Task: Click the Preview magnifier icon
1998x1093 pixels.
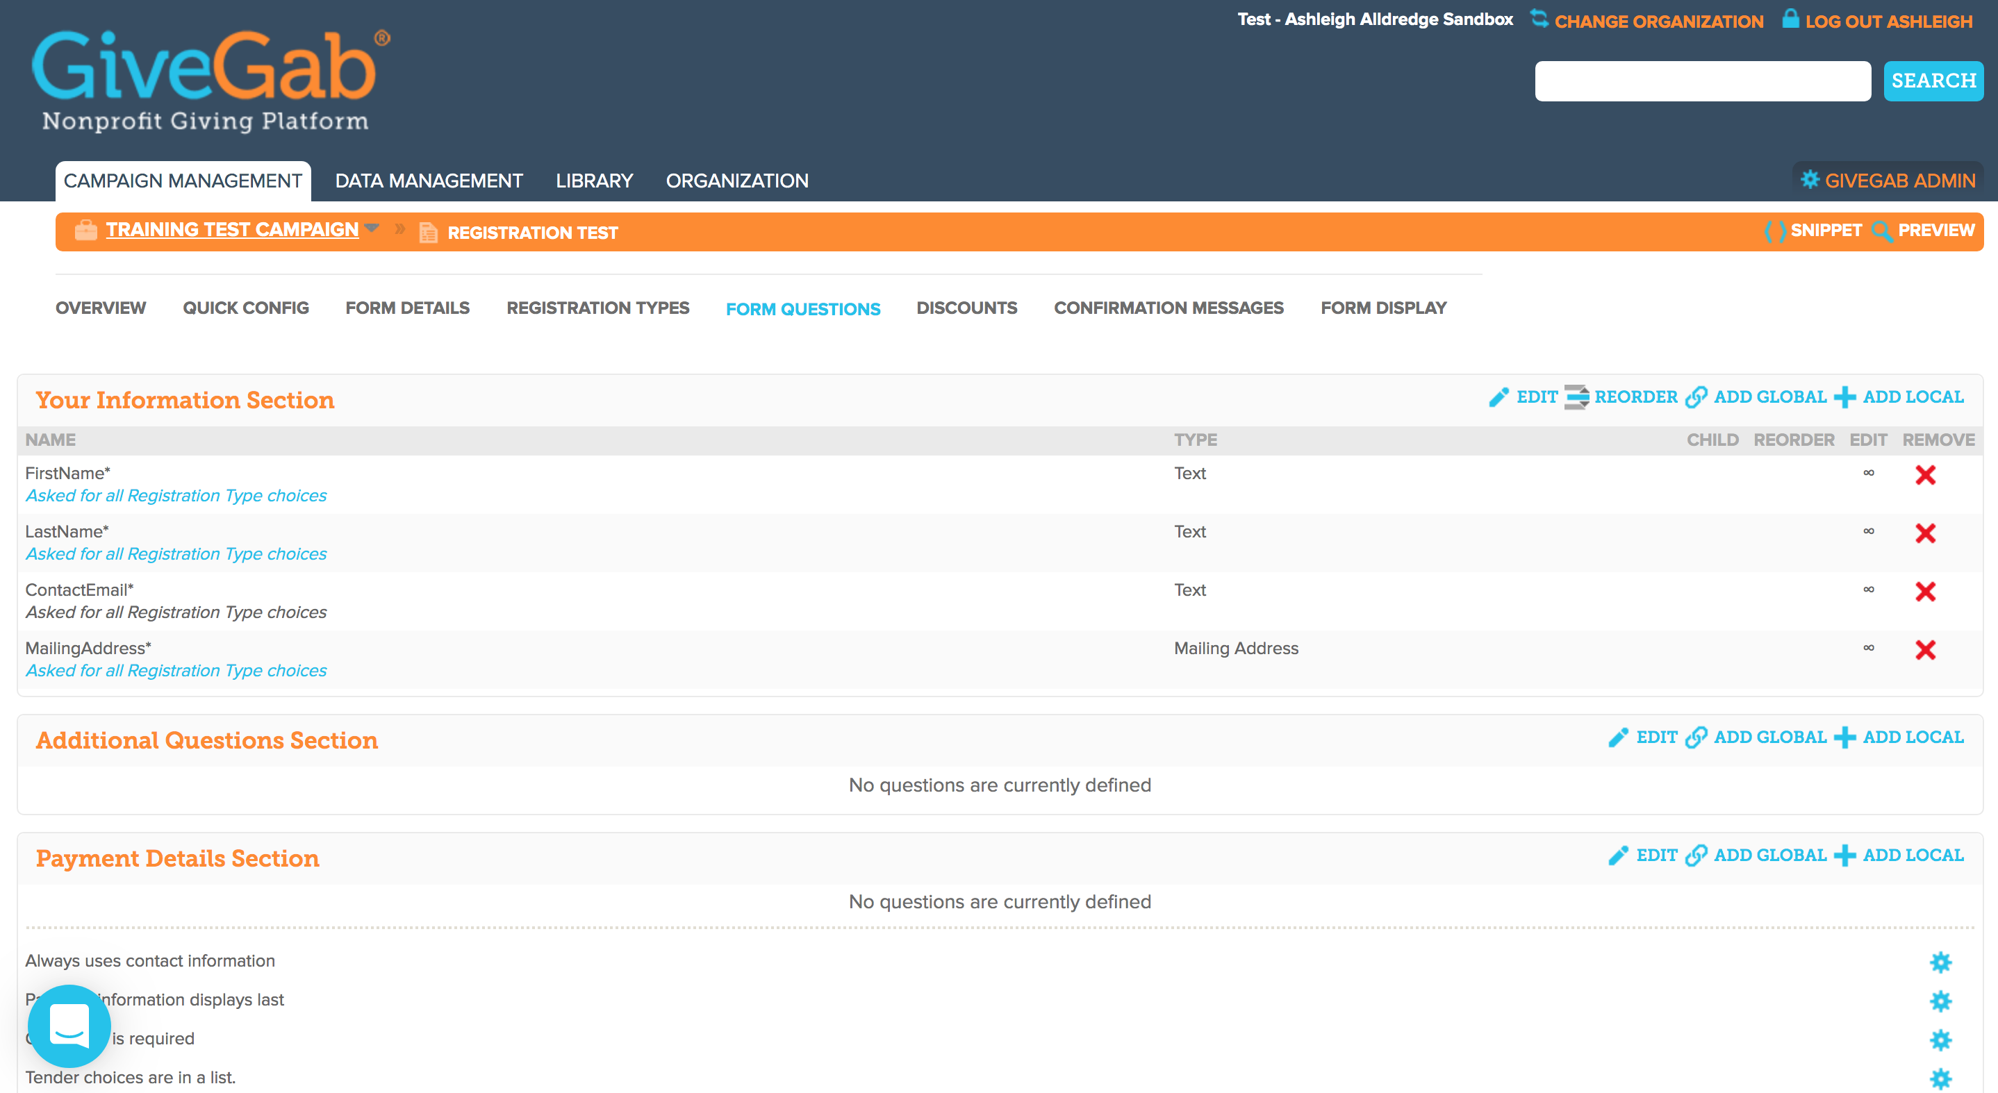Action: 1883,231
